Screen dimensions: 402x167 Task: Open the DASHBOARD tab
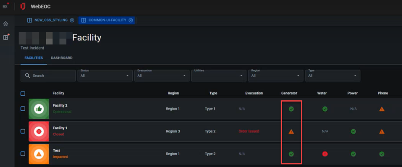point(62,58)
